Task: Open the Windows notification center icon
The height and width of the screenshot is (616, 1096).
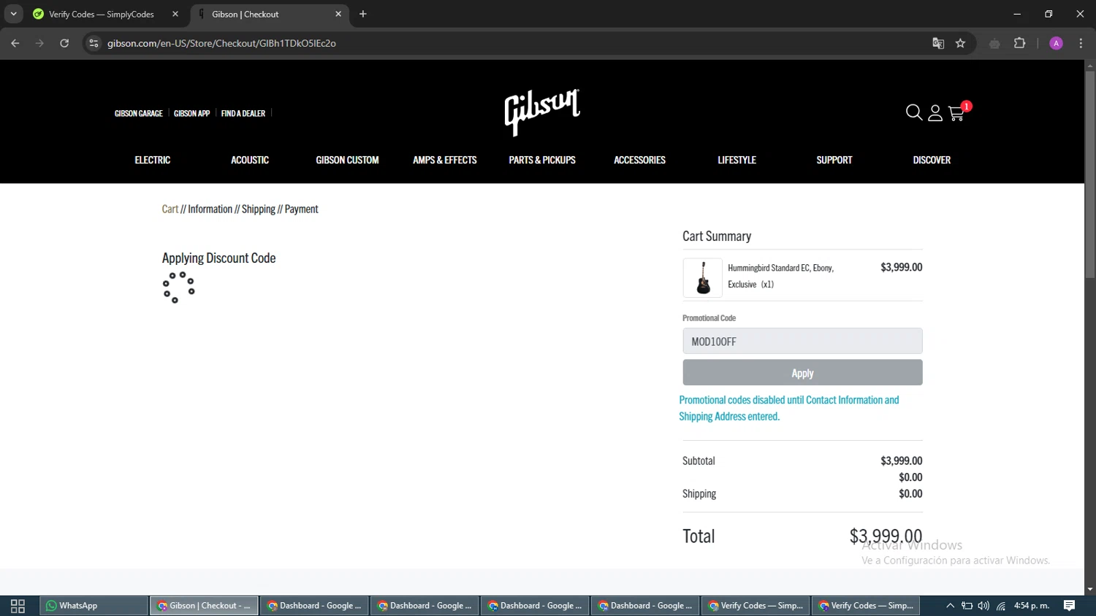Action: (1070, 606)
